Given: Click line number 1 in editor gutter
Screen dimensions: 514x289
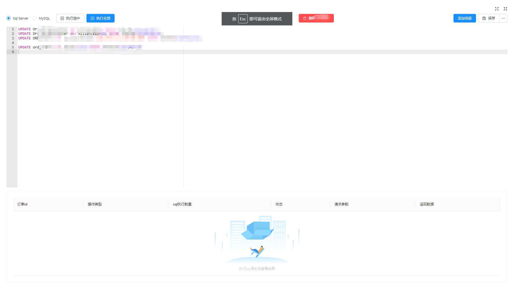Looking at the screenshot, I should point(13,29).
